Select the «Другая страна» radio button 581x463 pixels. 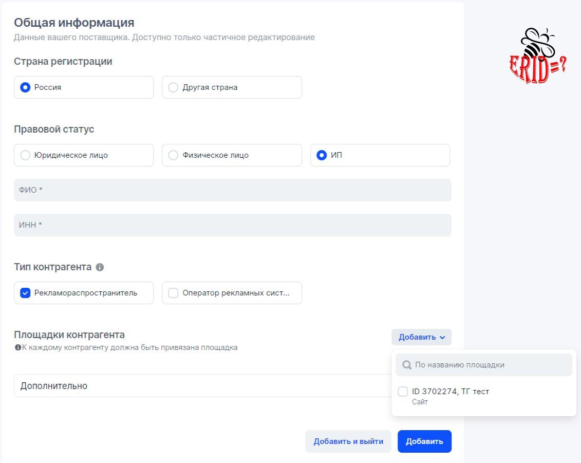tap(173, 87)
